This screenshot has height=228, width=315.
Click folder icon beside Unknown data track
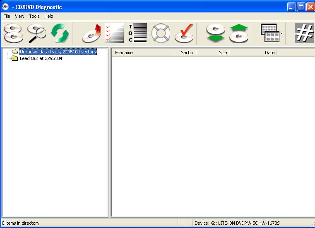[15, 52]
